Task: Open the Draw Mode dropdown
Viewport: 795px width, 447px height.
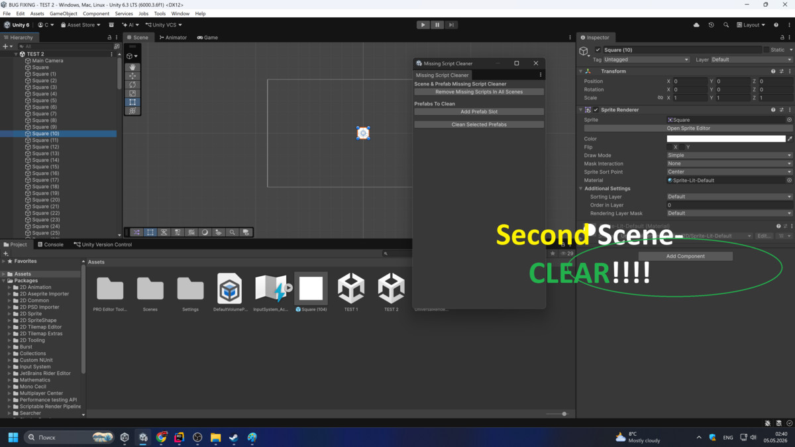Action: pyautogui.click(x=729, y=156)
